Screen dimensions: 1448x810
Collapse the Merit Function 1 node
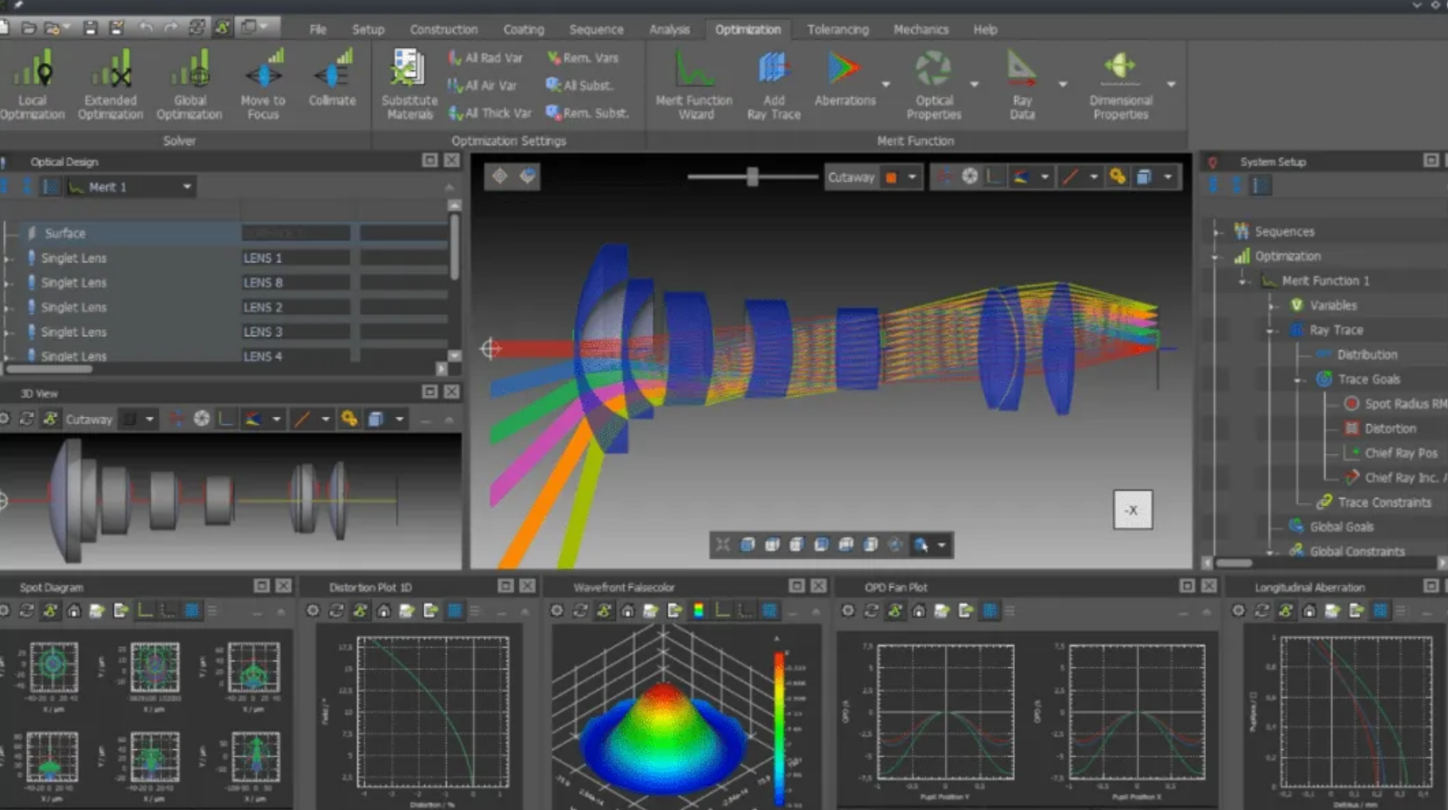[1243, 281]
